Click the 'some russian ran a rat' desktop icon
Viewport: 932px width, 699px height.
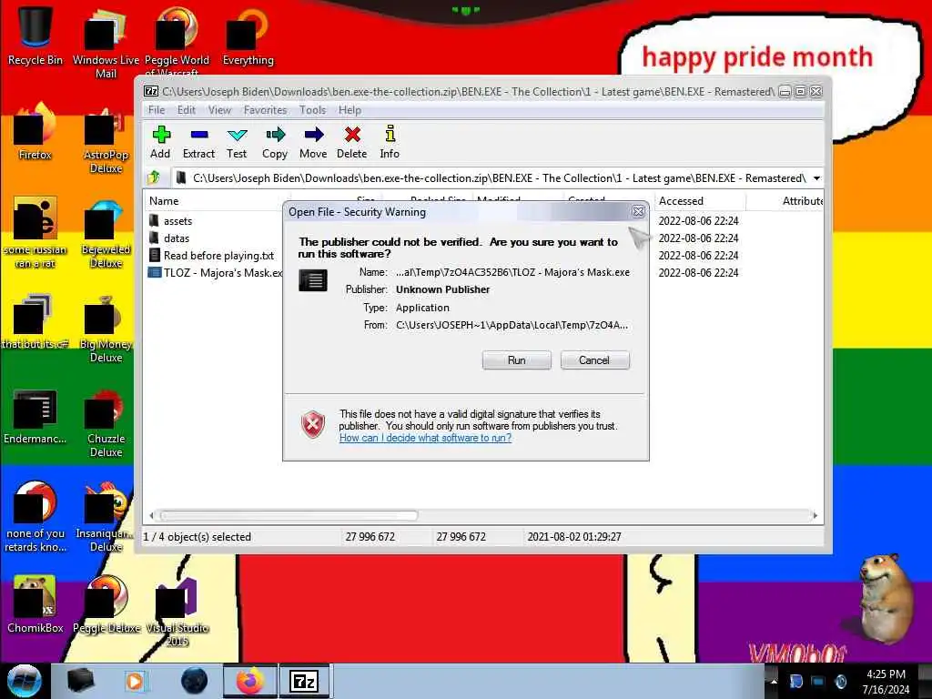35,232
